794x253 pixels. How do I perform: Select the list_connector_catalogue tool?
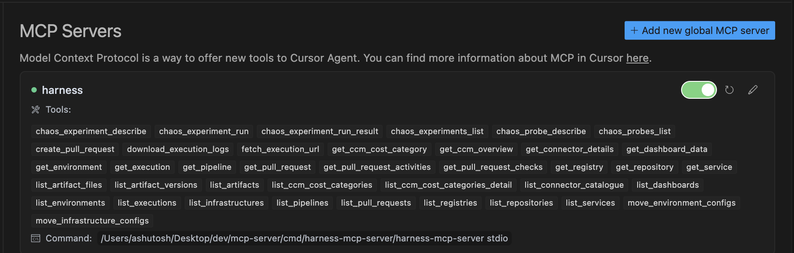coord(574,185)
